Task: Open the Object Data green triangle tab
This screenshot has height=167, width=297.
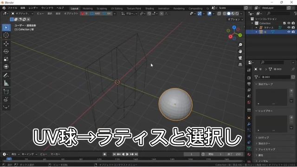Action: click(249, 148)
